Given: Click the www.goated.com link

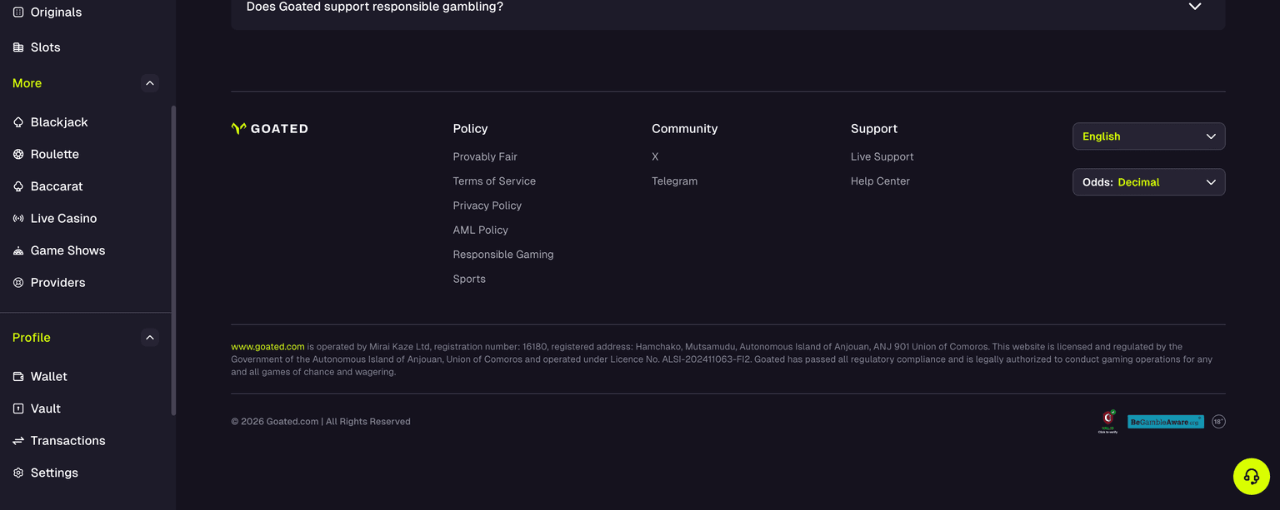Looking at the screenshot, I should [x=267, y=347].
